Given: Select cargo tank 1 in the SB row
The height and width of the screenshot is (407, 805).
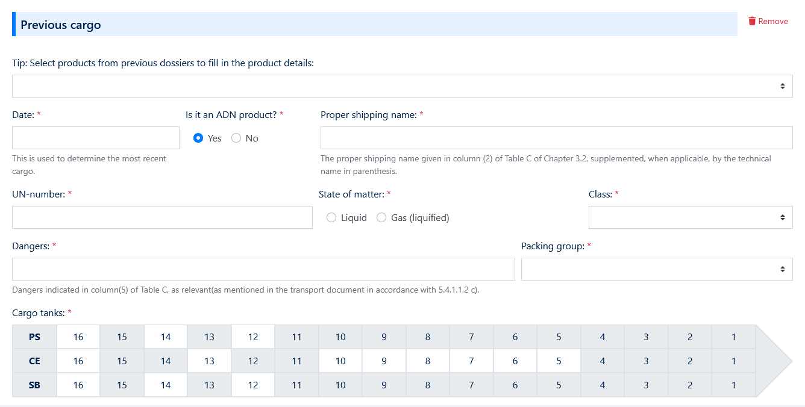Looking at the screenshot, I should tap(733, 385).
